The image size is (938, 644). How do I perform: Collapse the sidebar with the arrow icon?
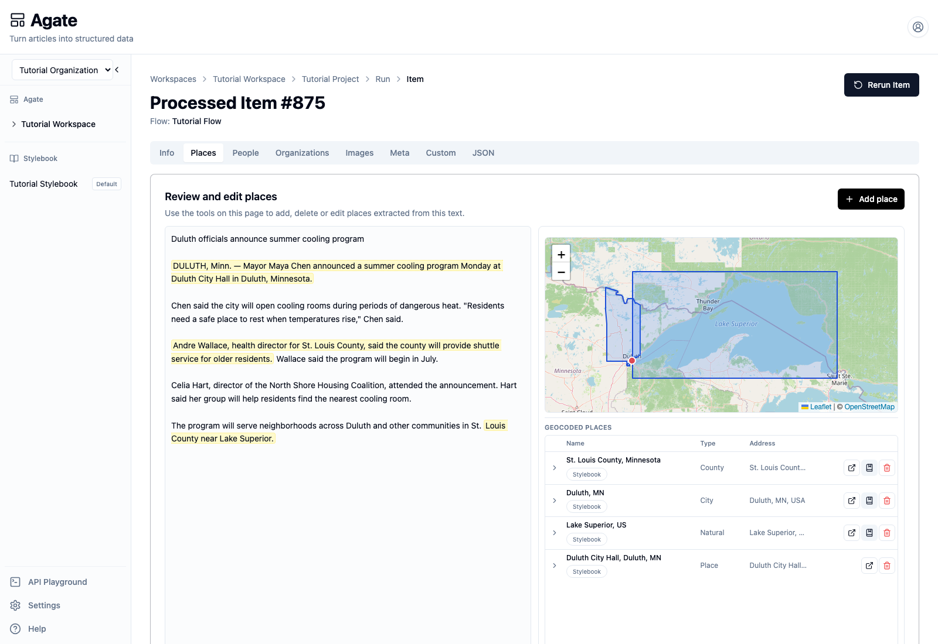[x=117, y=70]
